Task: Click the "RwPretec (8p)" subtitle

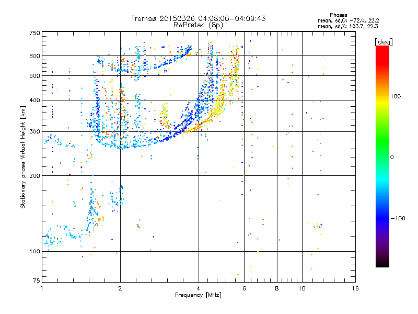Action: point(198,25)
